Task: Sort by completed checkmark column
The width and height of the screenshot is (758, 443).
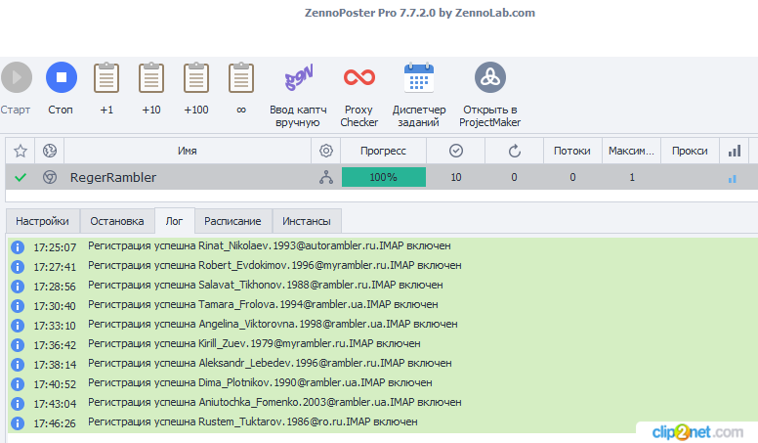Action: tap(456, 151)
